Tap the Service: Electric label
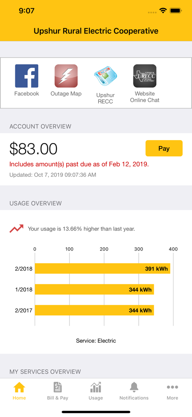The width and height of the screenshot is (192, 417). pos(96,341)
